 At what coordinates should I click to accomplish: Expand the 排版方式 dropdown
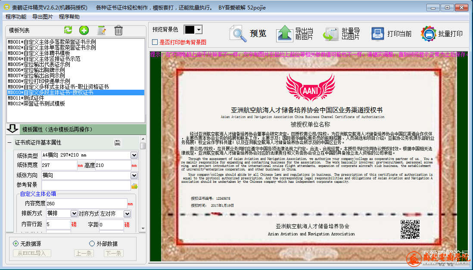click(74, 213)
